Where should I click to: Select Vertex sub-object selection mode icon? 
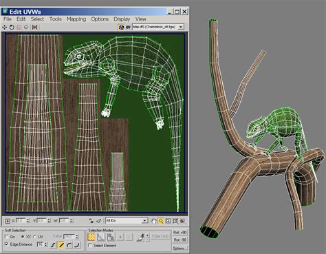click(x=91, y=237)
